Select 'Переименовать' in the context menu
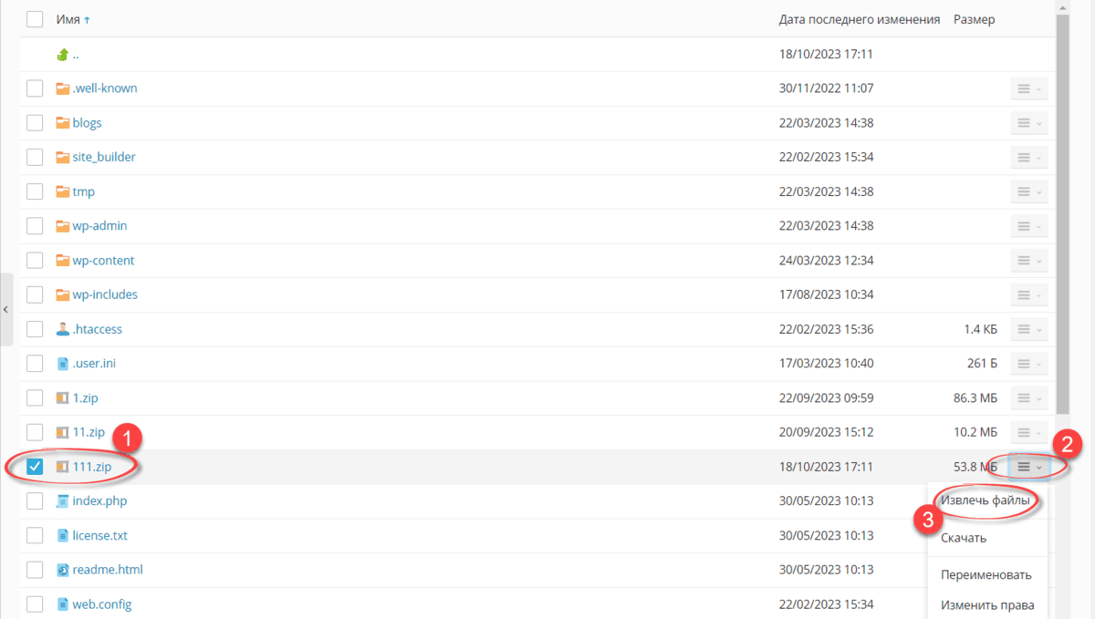The image size is (1095, 619). (985, 574)
